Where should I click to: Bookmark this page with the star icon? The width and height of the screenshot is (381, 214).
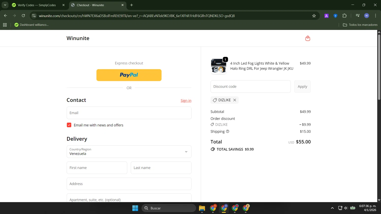point(314,16)
